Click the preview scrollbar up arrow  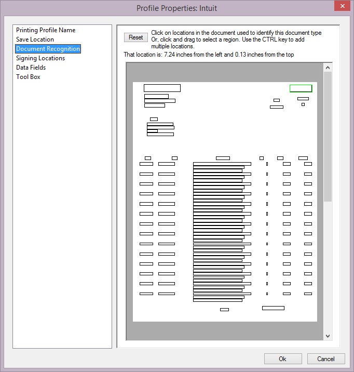click(328, 68)
